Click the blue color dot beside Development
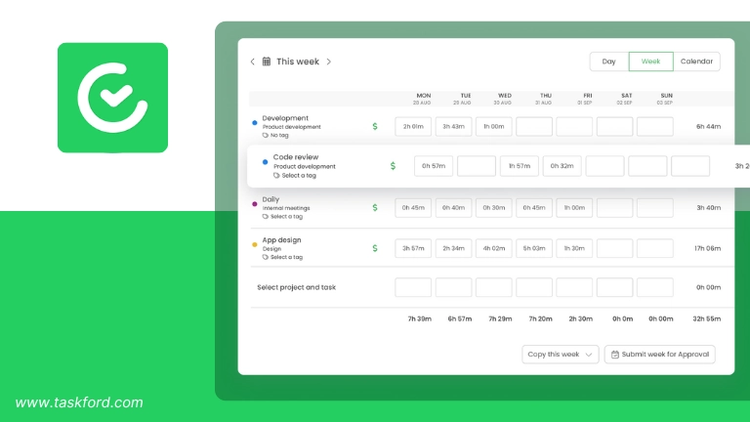The height and width of the screenshot is (422, 750). (255, 122)
